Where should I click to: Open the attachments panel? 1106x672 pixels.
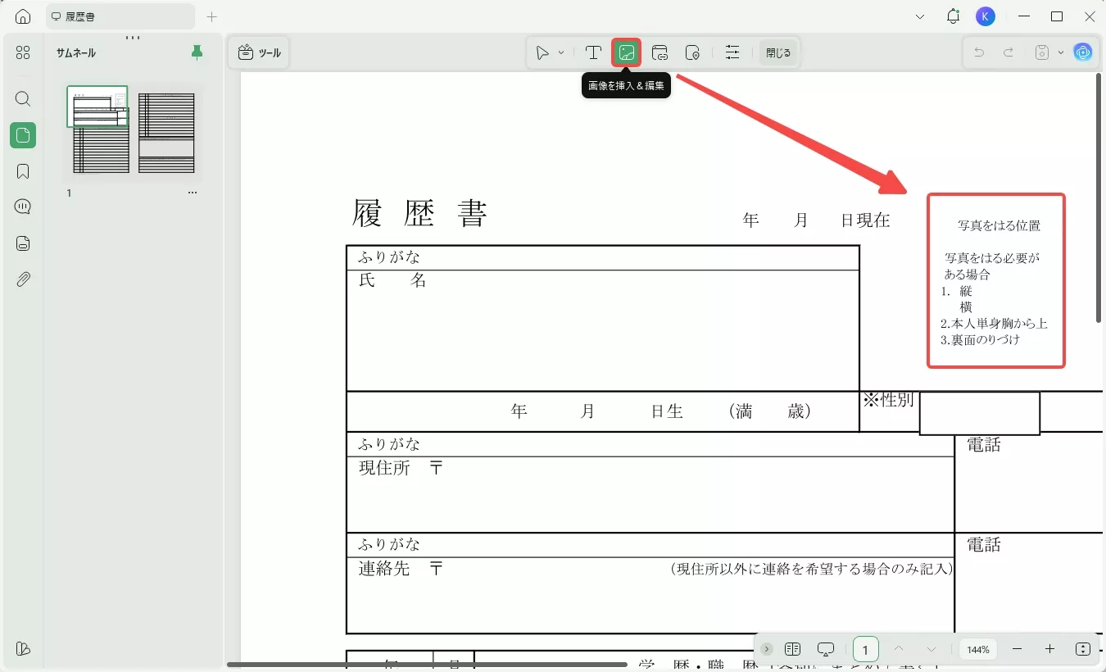click(x=22, y=279)
